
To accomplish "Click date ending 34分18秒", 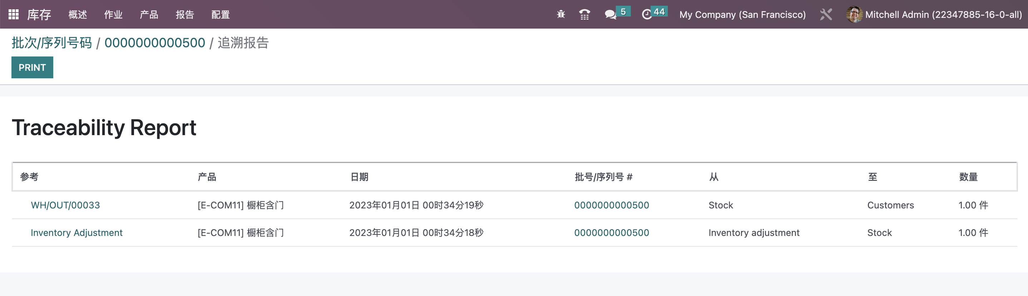I will 416,233.
